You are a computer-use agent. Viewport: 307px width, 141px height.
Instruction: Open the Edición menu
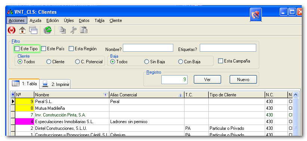[52, 20]
